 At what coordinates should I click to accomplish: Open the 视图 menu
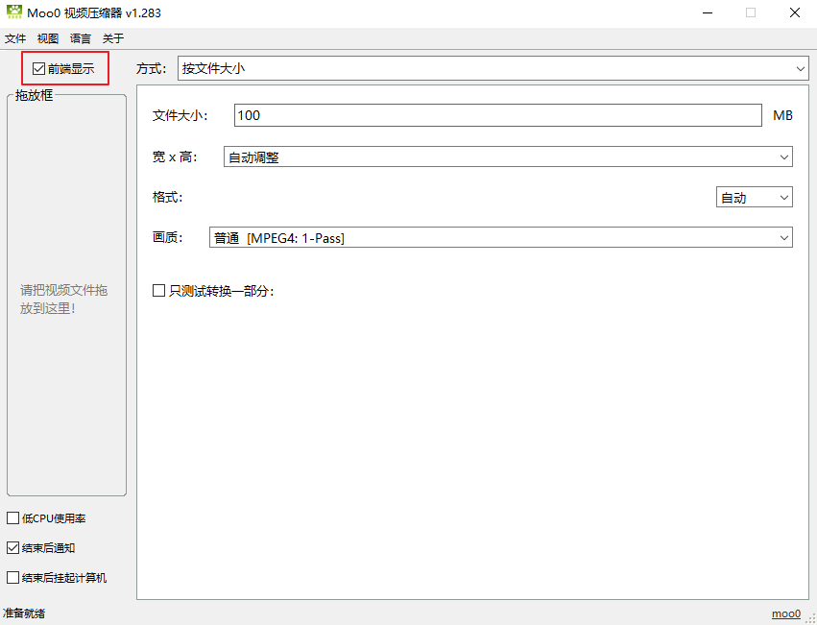47,38
